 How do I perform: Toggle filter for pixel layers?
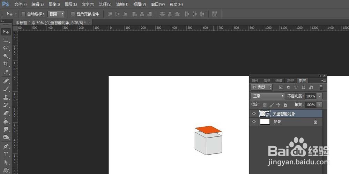[x=281, y=87]
